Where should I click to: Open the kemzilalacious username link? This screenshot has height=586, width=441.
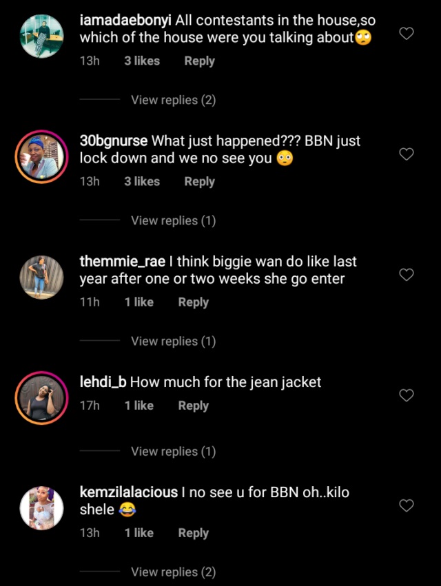click(x=129, y=493)
